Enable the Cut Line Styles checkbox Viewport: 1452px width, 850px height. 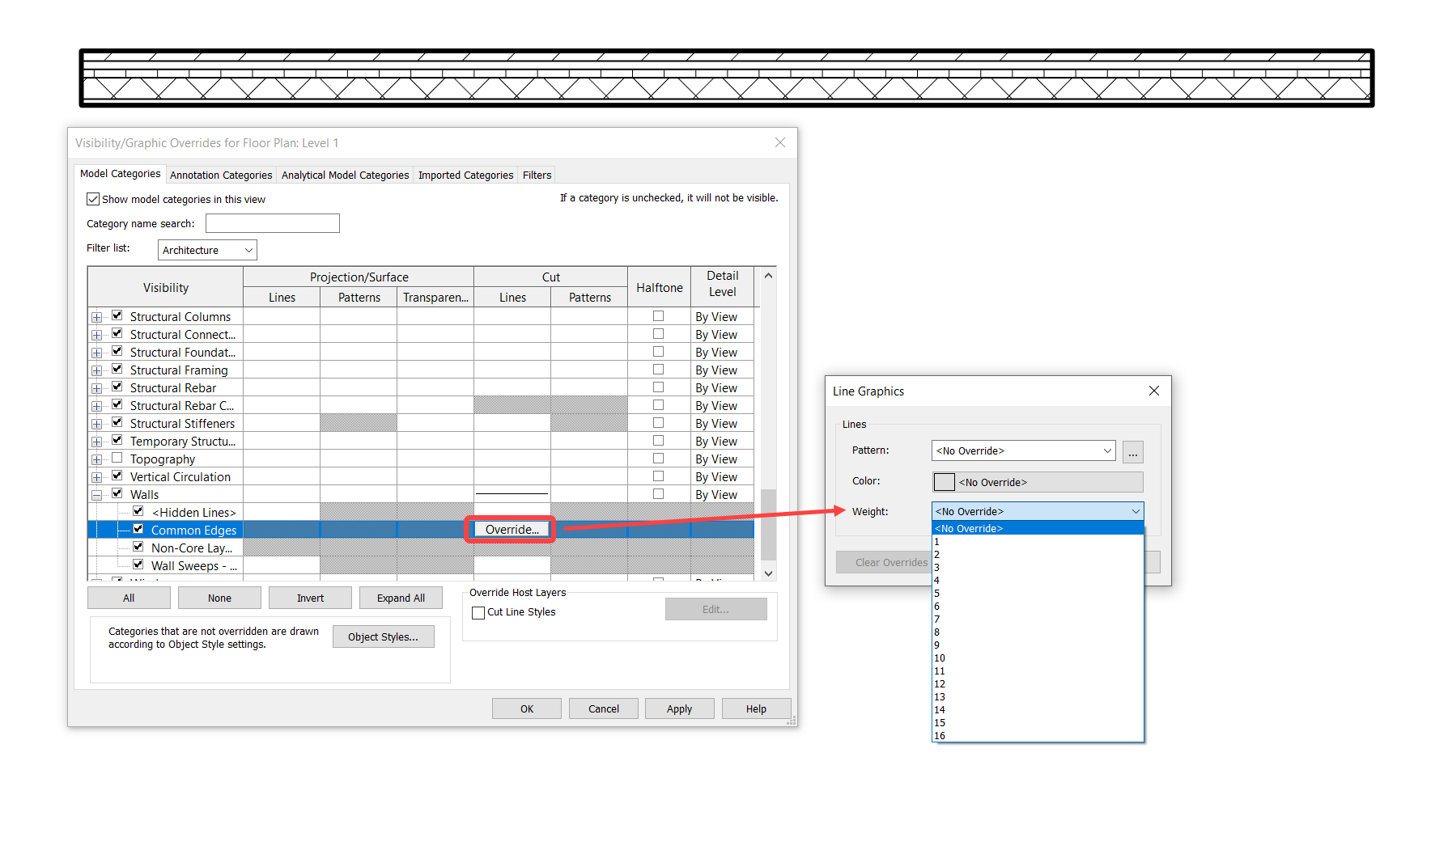click(478, 612)
